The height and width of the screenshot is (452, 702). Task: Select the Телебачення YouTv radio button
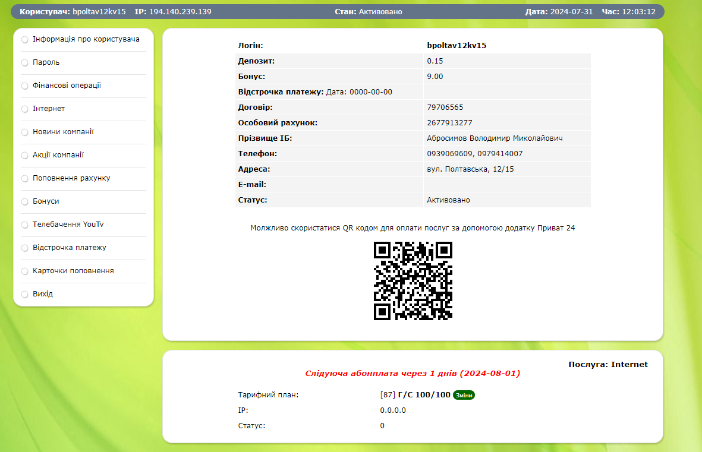coord(24,225)
